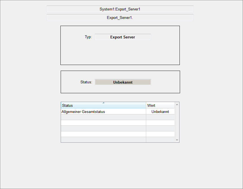243x189 pixels.
Task: Sort the table by Status column header
Action: (x=85, y=106)
